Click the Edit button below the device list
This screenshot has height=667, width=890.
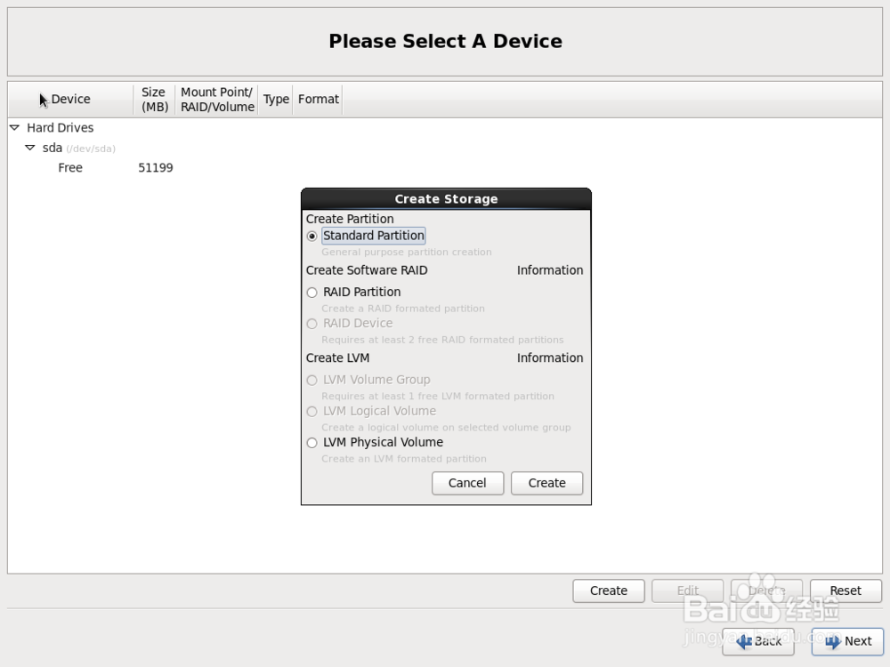point(687,591)
